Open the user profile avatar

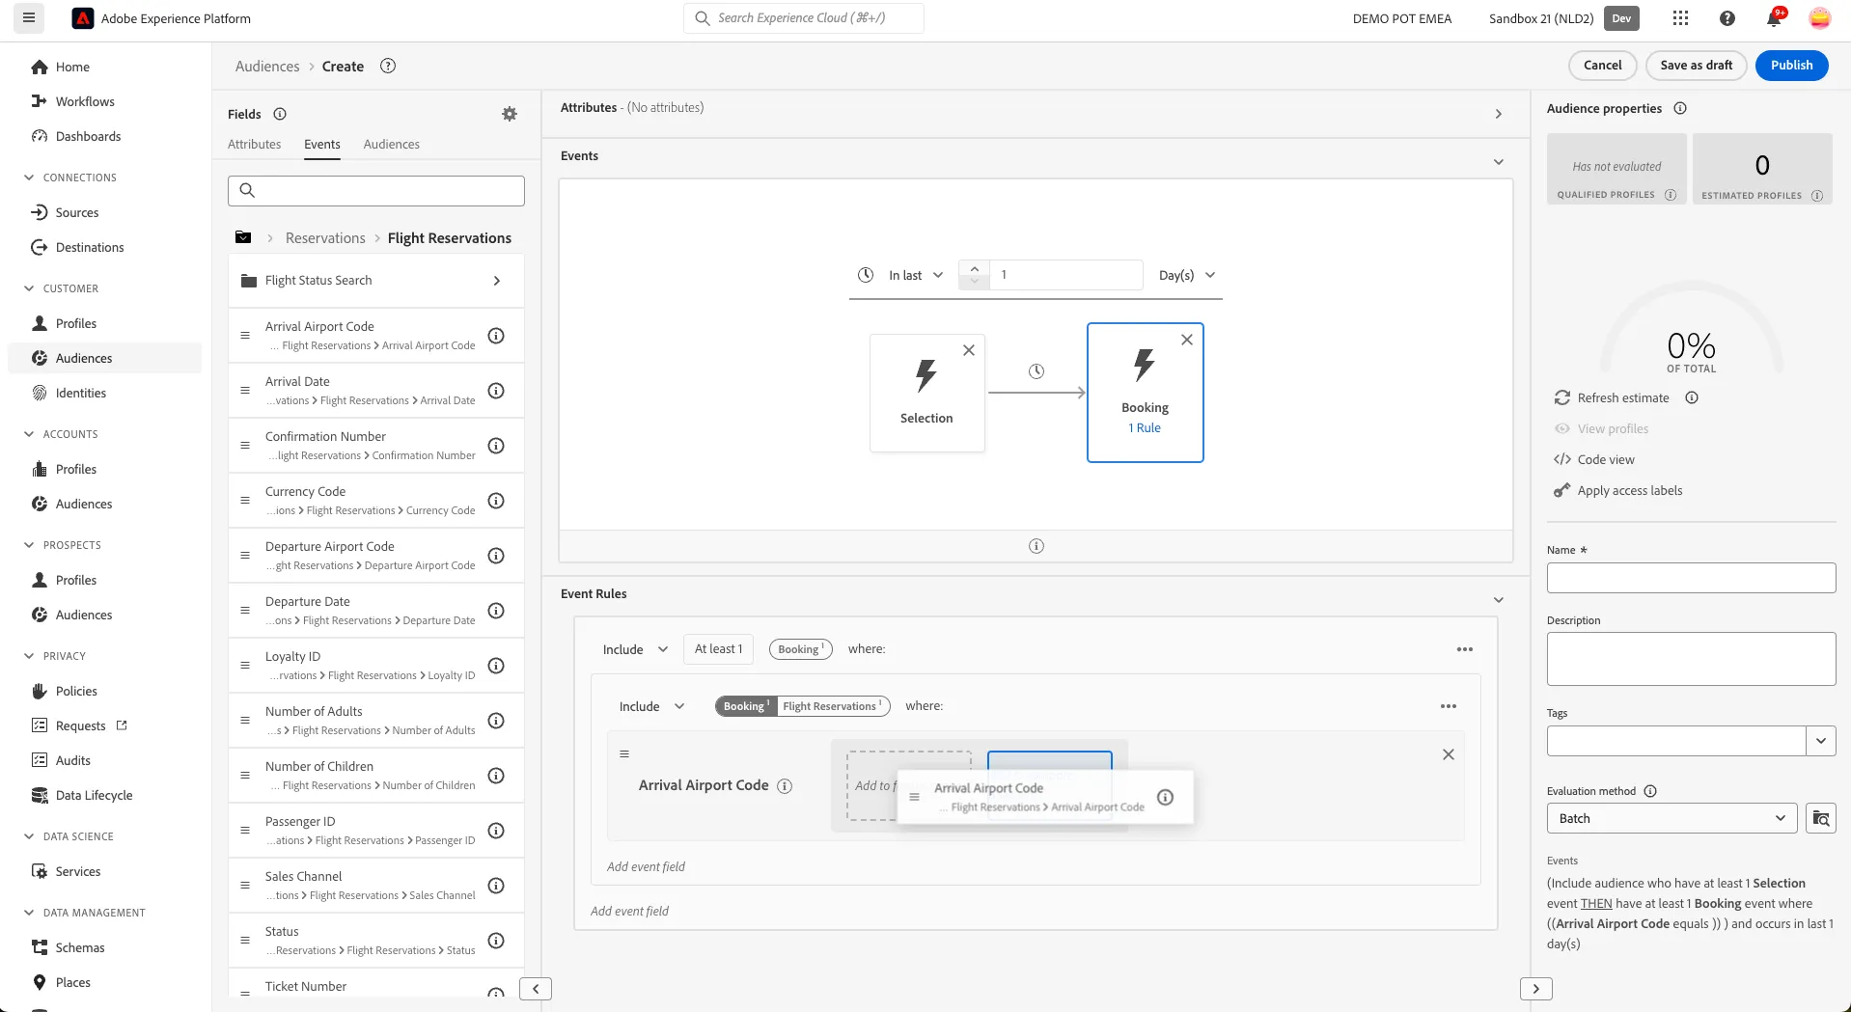pyautogui.click(x=1819, y=18)
